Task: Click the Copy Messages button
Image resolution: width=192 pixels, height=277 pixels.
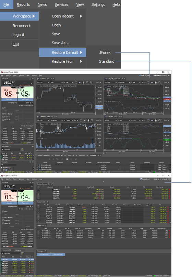Action: [44, 254]
